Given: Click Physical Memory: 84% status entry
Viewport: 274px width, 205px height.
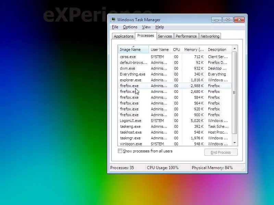Looking at the screenshot, I should coord(212,168).
